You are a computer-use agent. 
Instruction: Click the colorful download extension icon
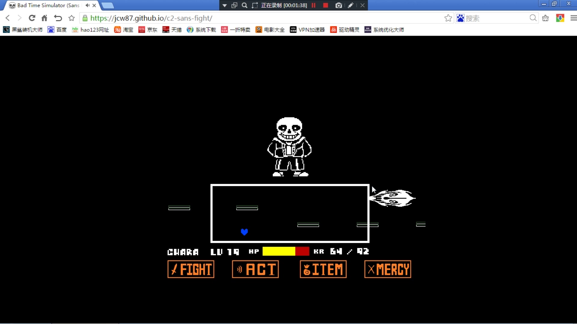[x=560, y=18]
